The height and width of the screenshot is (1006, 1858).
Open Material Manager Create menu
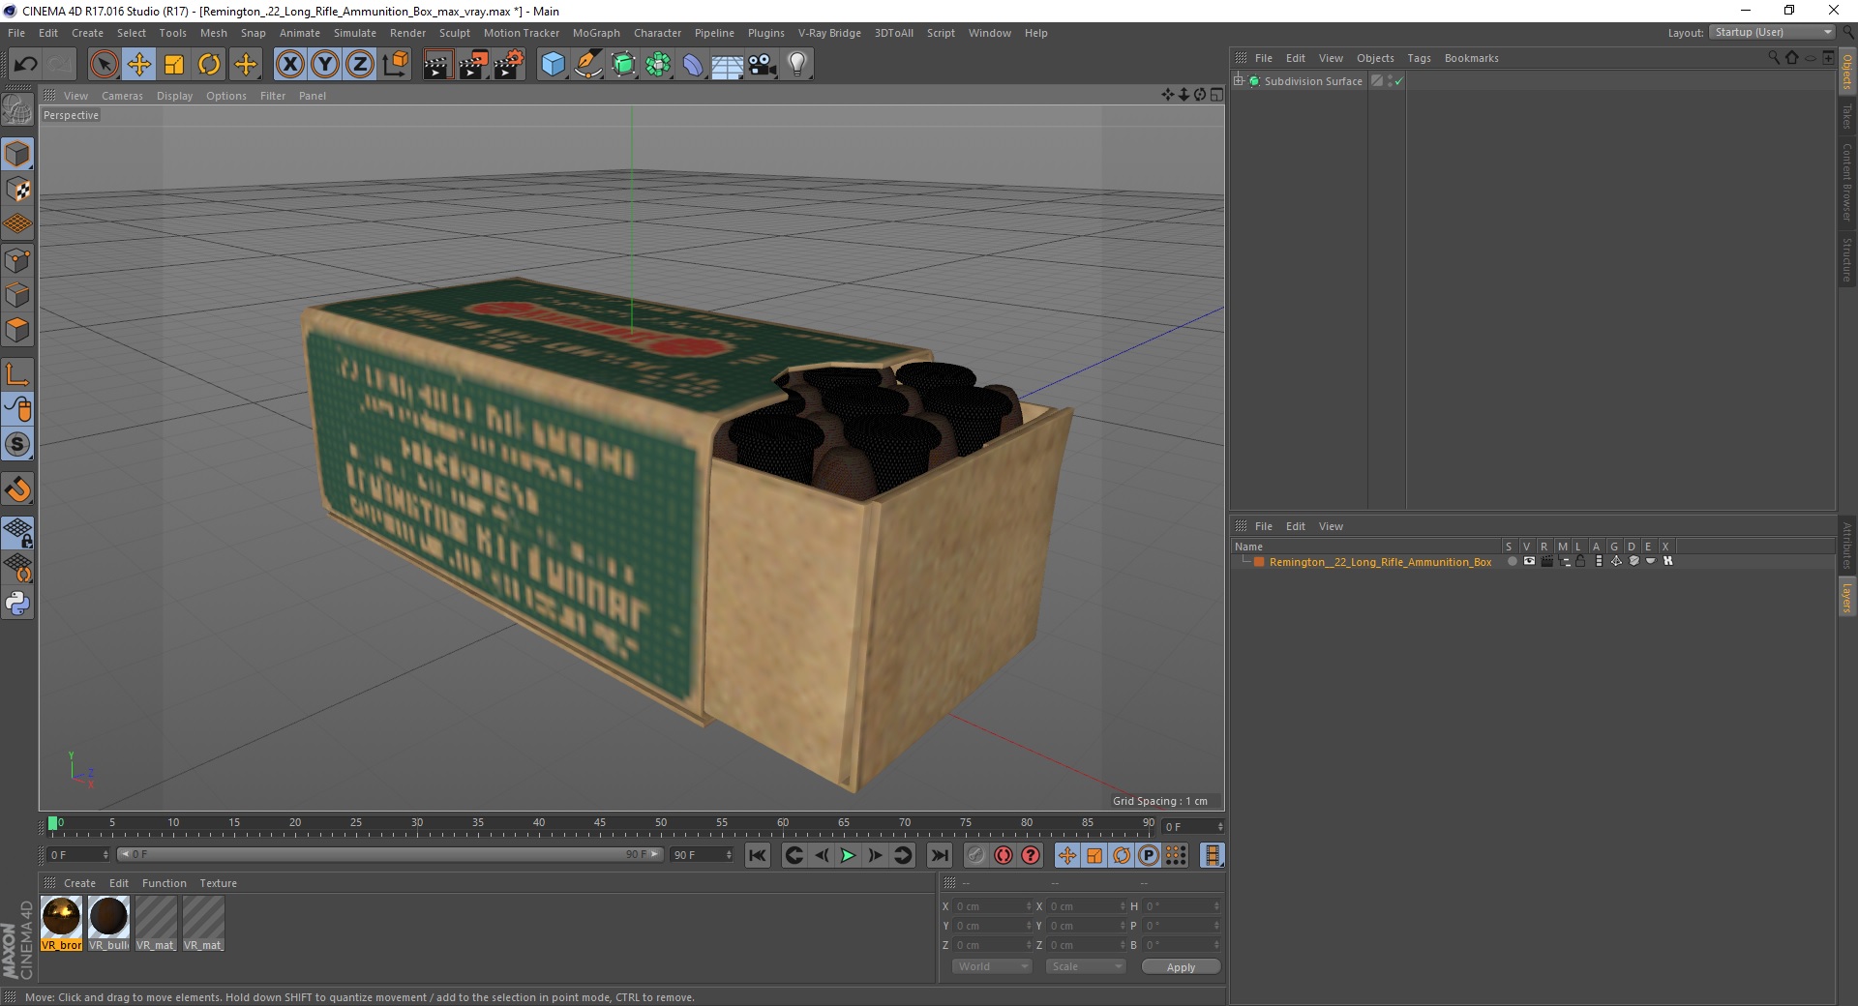coord(79,883)
